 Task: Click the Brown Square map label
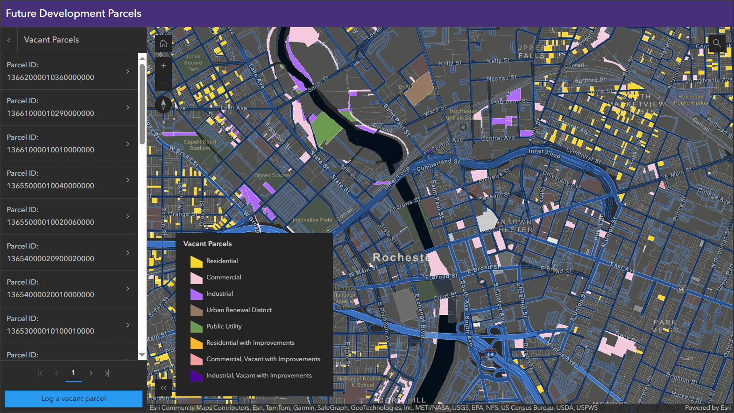pyautogui.click(x=272, y=176)
